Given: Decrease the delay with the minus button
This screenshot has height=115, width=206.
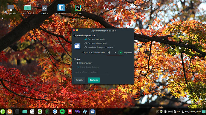Looking at the screenshot, I should (116, 53).
